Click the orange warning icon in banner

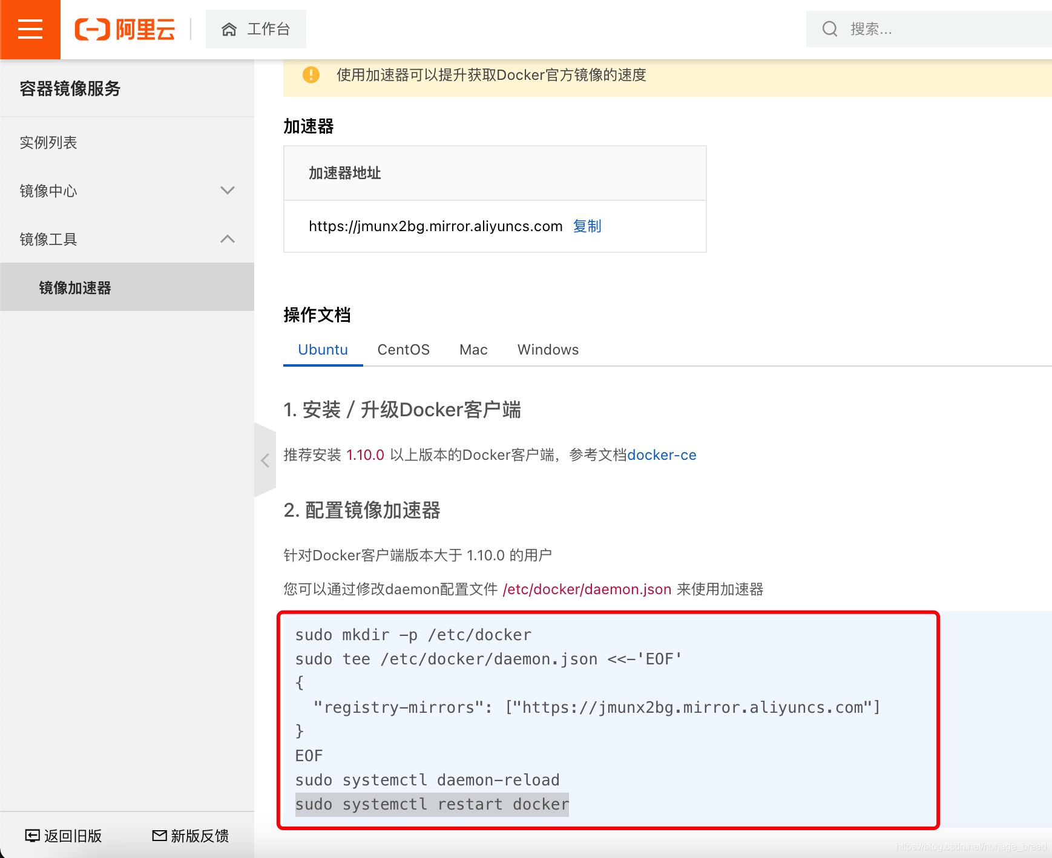point(311,75)
